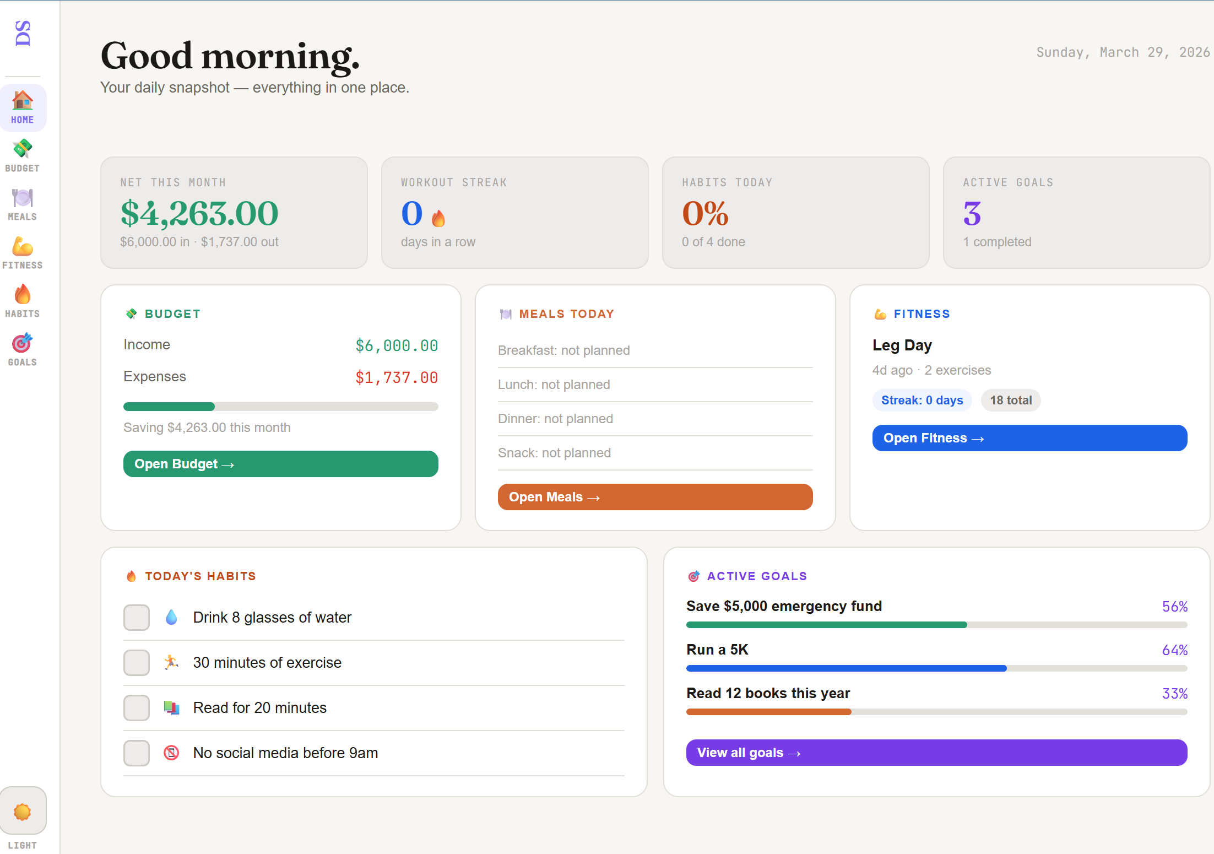Screen dimensions: 1214x854
Task: Click the Workout Streak stat card
Action: (x=514, y=213)
